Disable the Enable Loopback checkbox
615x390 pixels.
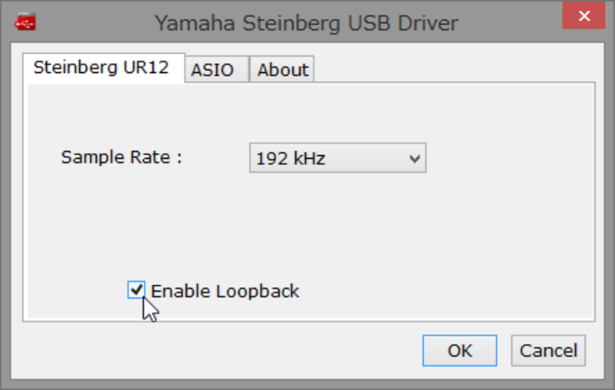tap(137, 290)
